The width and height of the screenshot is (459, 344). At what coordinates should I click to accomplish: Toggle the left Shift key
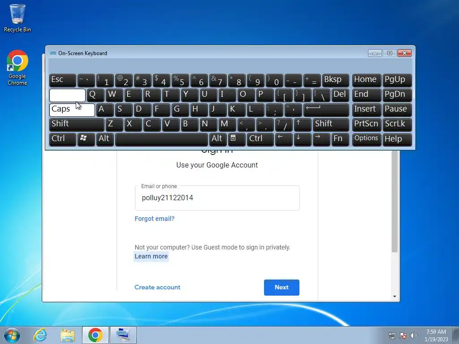point(77,125)
